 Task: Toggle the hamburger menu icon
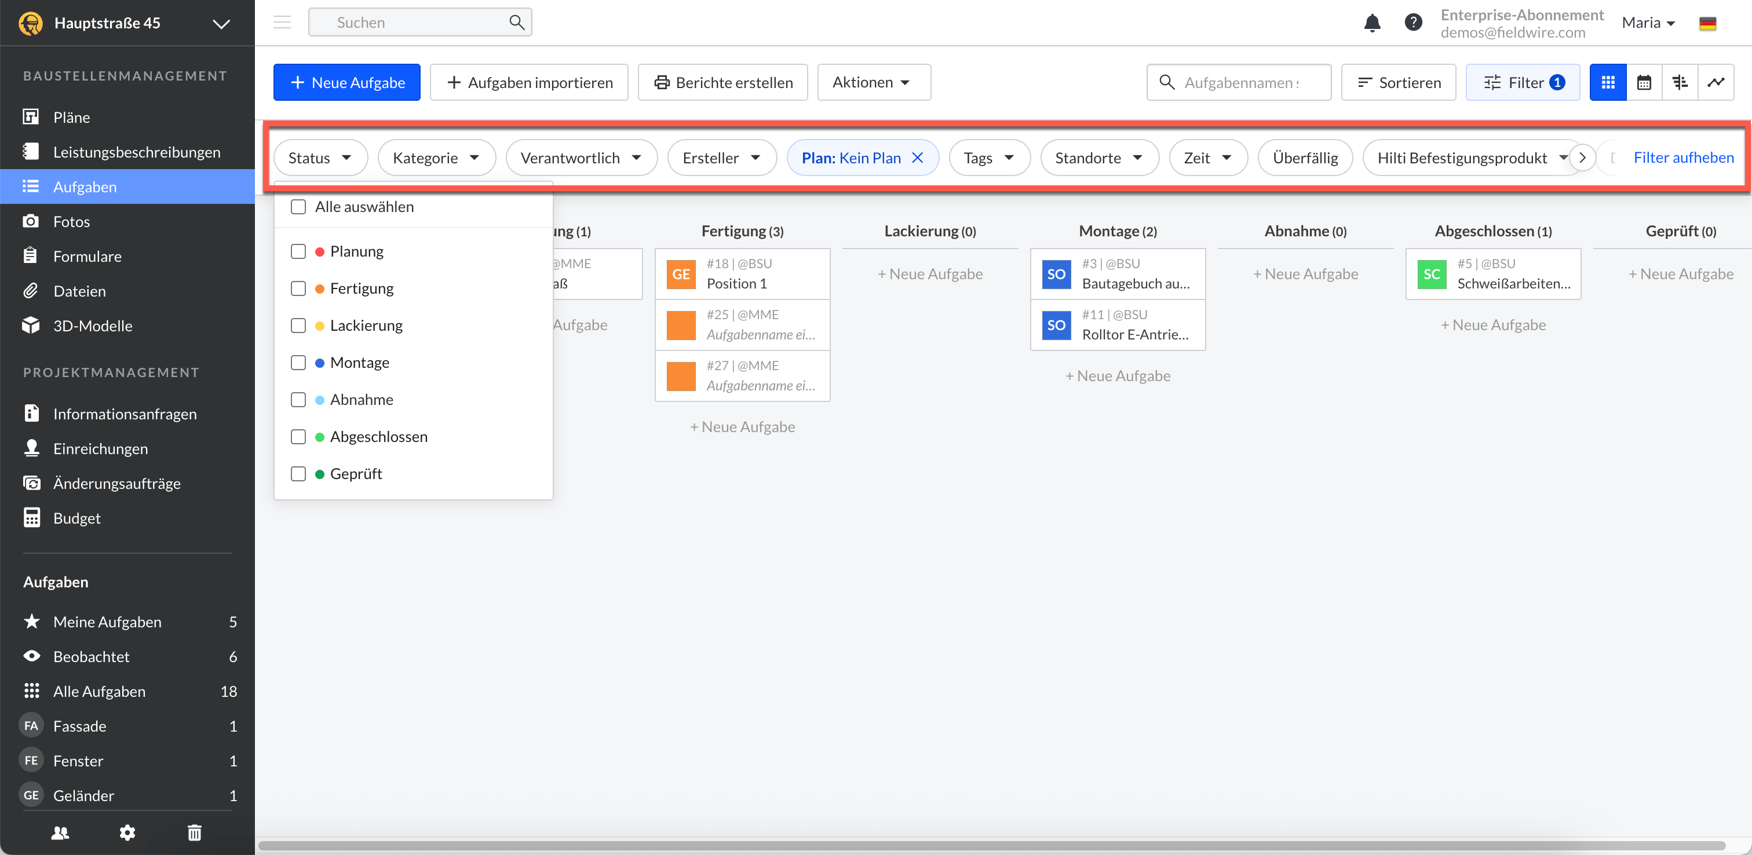click(x=282, y=23)
